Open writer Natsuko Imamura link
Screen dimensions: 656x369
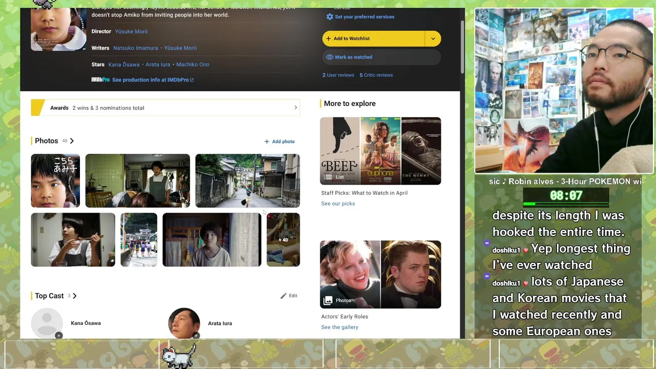point(135,48)
